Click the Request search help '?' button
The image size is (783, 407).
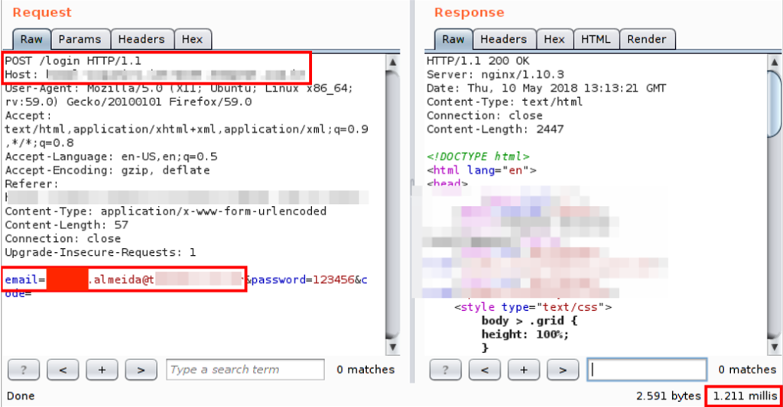24,370
